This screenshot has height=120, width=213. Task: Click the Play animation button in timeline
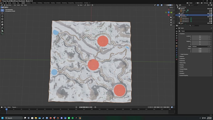pyautogui.click(x=85, y=107)
